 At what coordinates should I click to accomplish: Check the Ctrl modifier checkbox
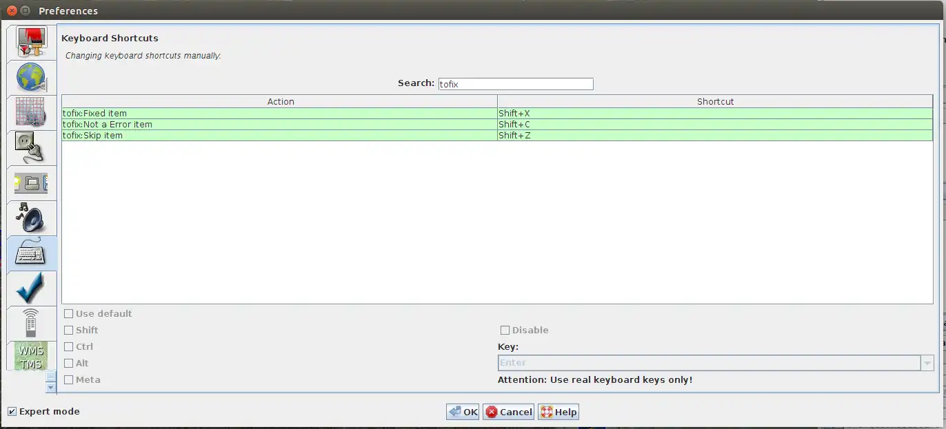69,347
